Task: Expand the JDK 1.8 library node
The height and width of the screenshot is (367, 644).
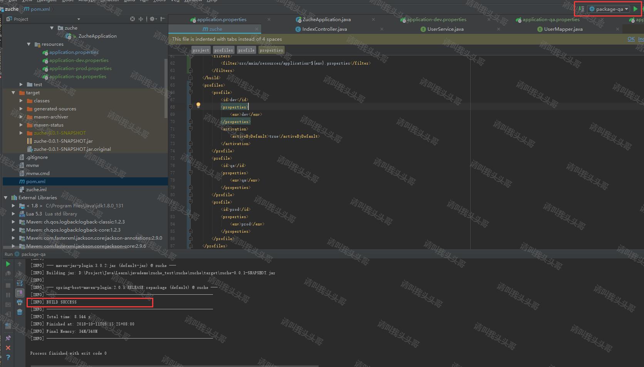Action: pyautogui.click(x=13, y=206)
